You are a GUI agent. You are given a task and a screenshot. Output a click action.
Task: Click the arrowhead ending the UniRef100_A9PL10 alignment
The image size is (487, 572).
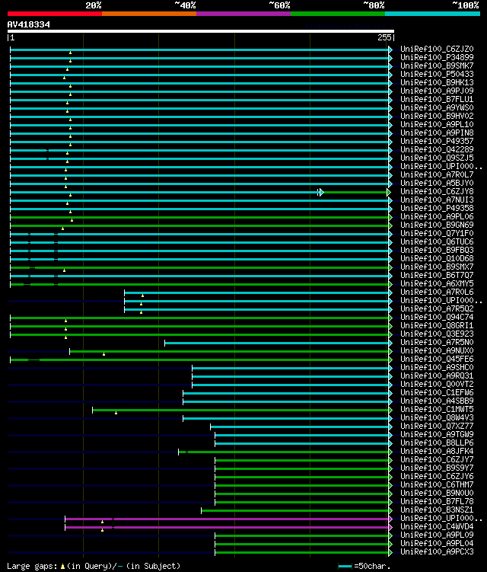pos(390,125)
